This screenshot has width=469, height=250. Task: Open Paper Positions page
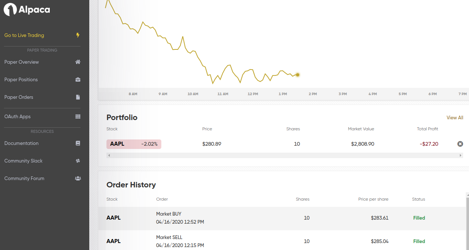tap(21, 79)
